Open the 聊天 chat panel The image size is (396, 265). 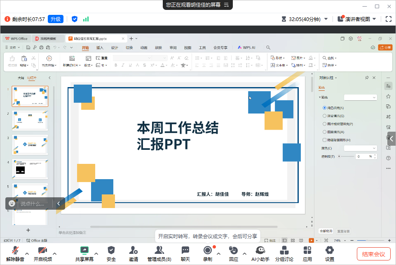point(185,254)
